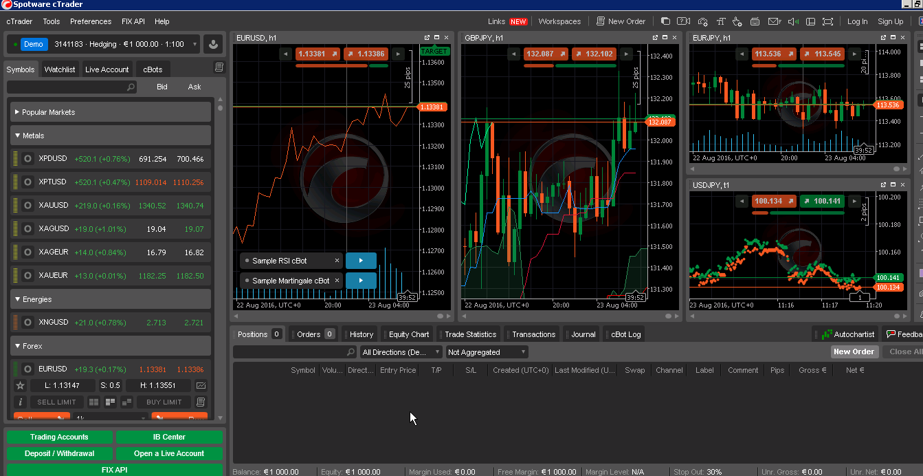This screenshot has width=923, height=476.
Task: Click the XPDUSD circle symbol icon
Action: click(x=27, y=159)
